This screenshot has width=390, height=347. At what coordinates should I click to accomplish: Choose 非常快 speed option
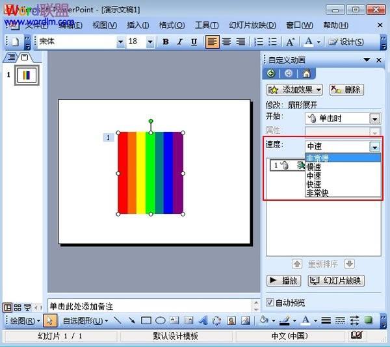[343, 193]
